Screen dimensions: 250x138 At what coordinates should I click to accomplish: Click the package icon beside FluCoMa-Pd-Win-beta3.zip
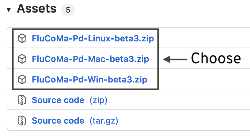click(x=22, y=79)
